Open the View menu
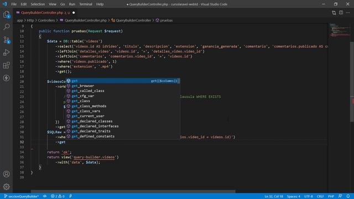The width and height of the screenshot is (354, 199). (x=53, y=4)
